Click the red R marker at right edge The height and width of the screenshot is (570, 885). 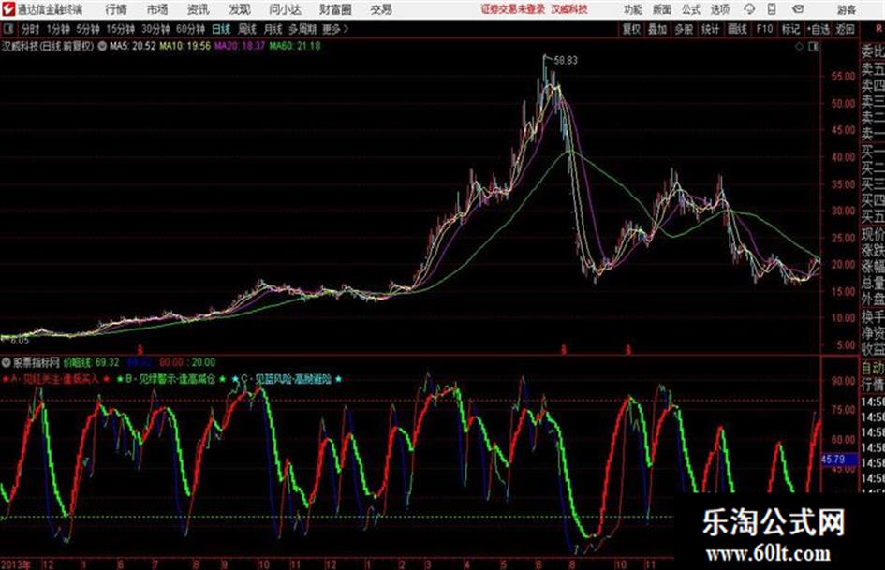click(878, 28)
